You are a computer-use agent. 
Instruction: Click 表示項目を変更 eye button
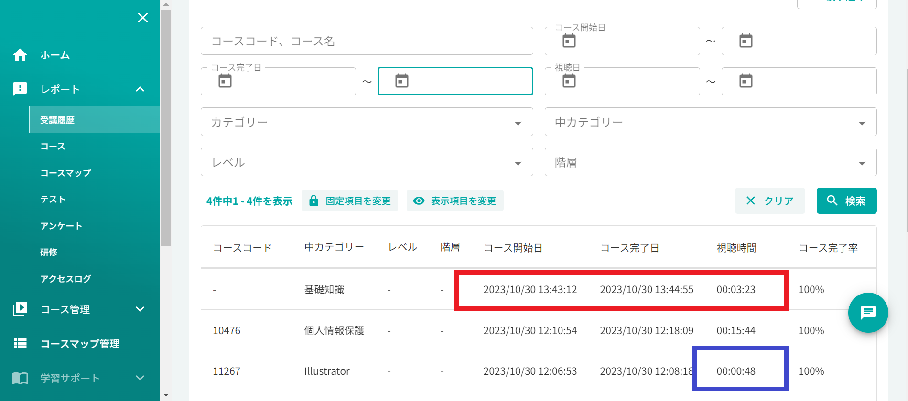(455, 200)
